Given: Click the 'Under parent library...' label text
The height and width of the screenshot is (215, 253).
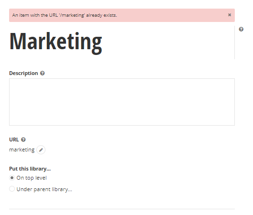Looking at the screenshot, I should tap(44, 189).
